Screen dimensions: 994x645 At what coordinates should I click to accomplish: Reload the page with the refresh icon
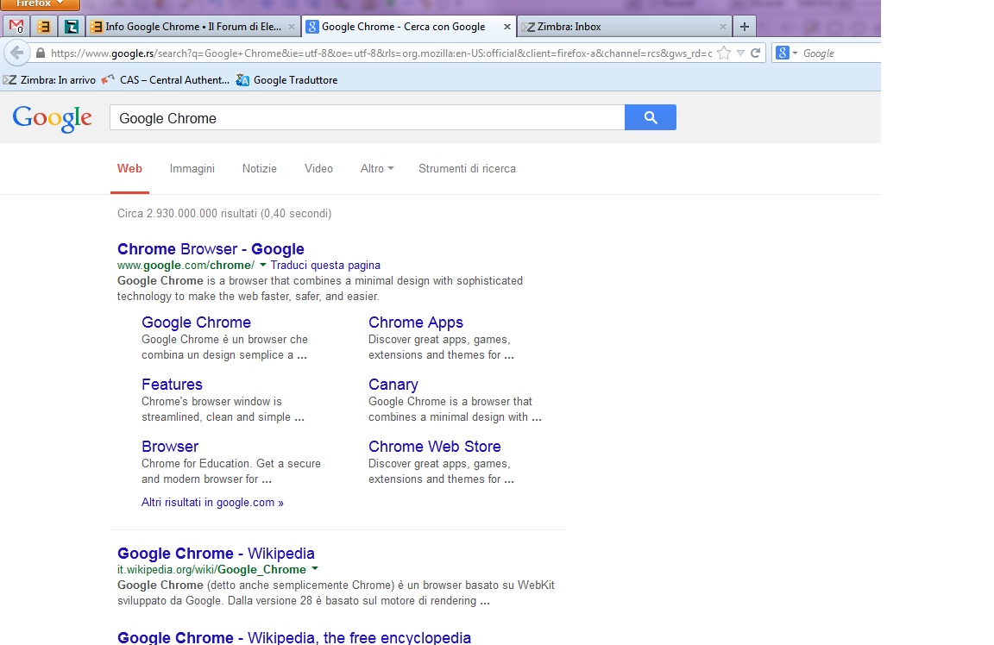(756, 53)
